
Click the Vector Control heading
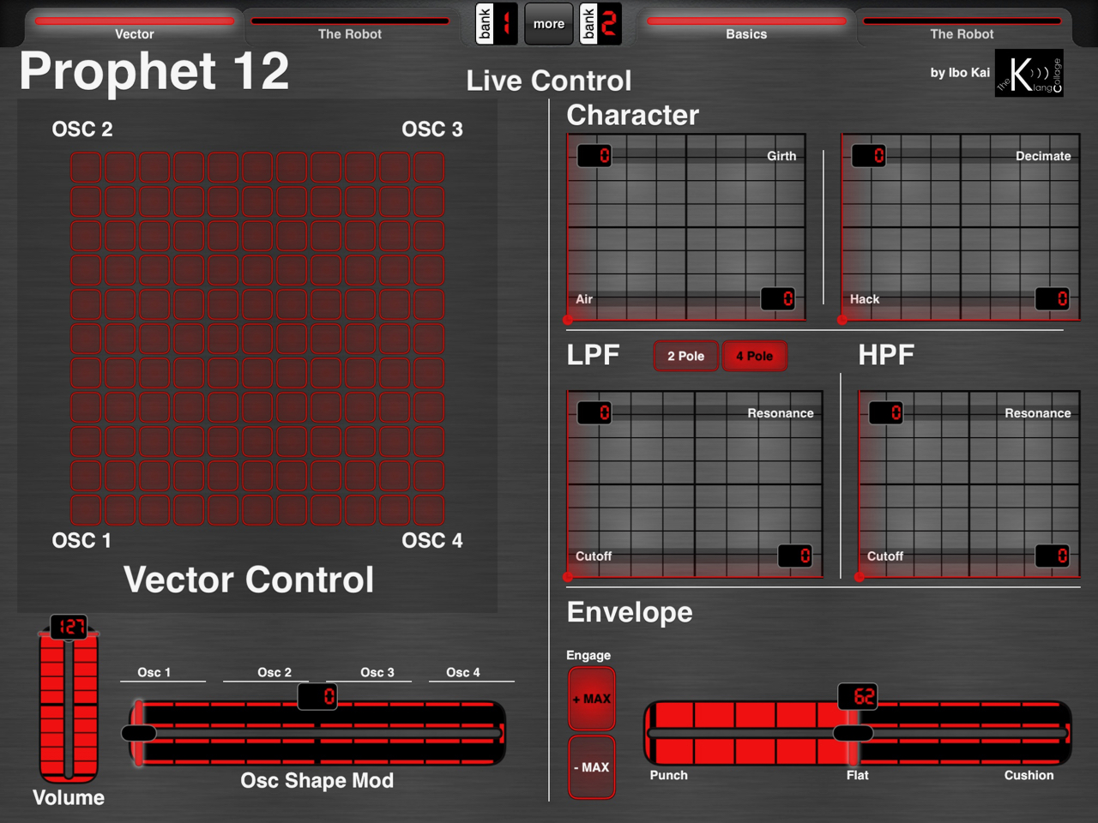click(x=249, y=580)
